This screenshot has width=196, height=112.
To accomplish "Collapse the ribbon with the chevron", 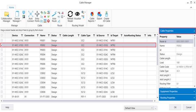I will (x=191, y=8).
